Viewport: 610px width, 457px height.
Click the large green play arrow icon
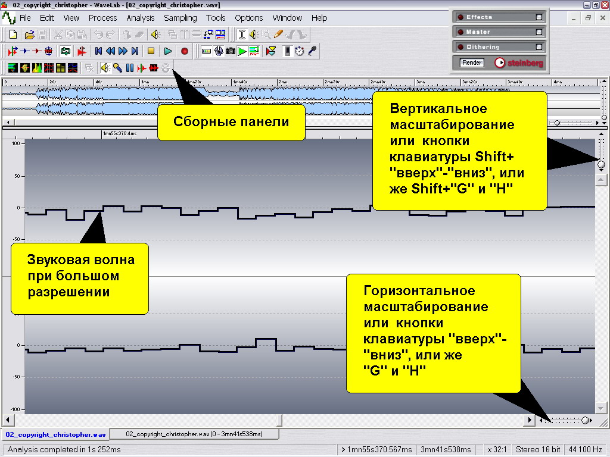point(242,51)
